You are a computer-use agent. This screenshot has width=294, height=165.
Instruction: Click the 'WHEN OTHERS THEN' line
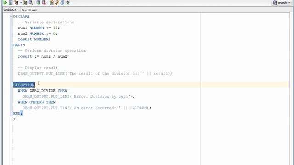(37, 102)
